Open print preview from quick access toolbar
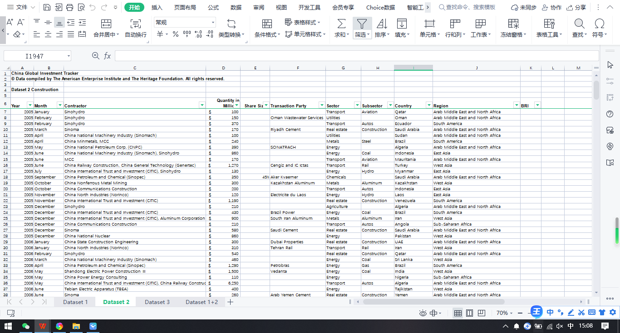Viewport: 620px width, 333px height. click(81, 7)
